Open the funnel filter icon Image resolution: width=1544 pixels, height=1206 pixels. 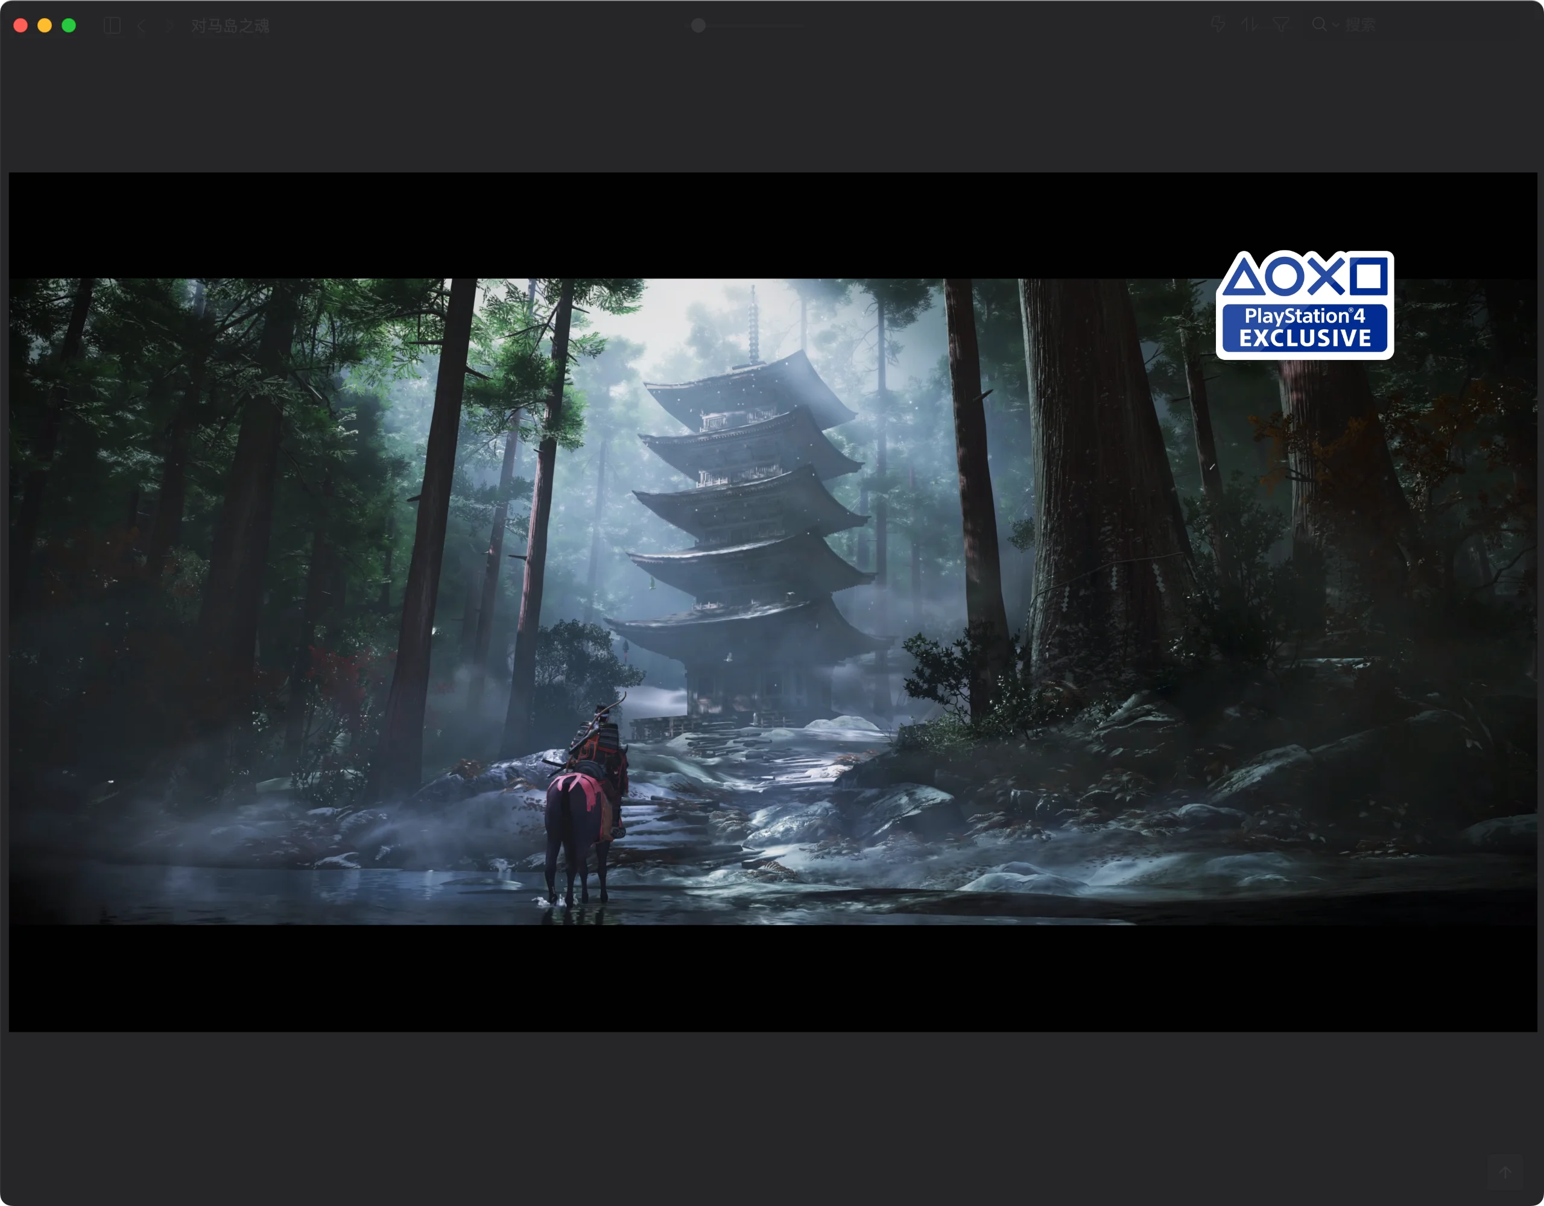pos(1280,25)
